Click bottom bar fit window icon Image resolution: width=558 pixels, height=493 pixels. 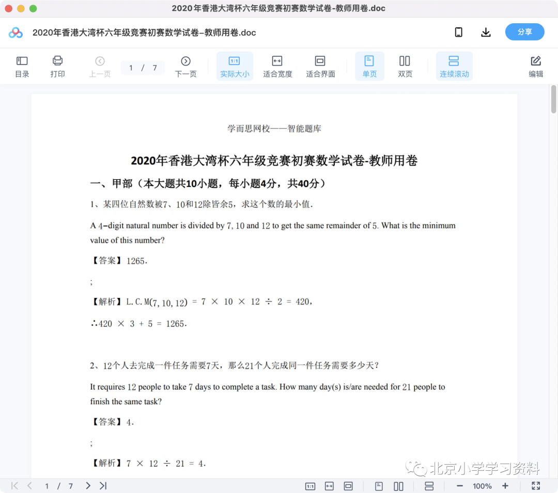[x=348, y=486]
